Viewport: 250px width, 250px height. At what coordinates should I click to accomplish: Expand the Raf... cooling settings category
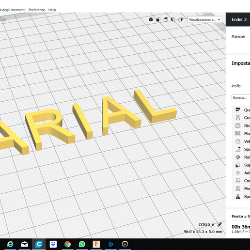point(241,157)
